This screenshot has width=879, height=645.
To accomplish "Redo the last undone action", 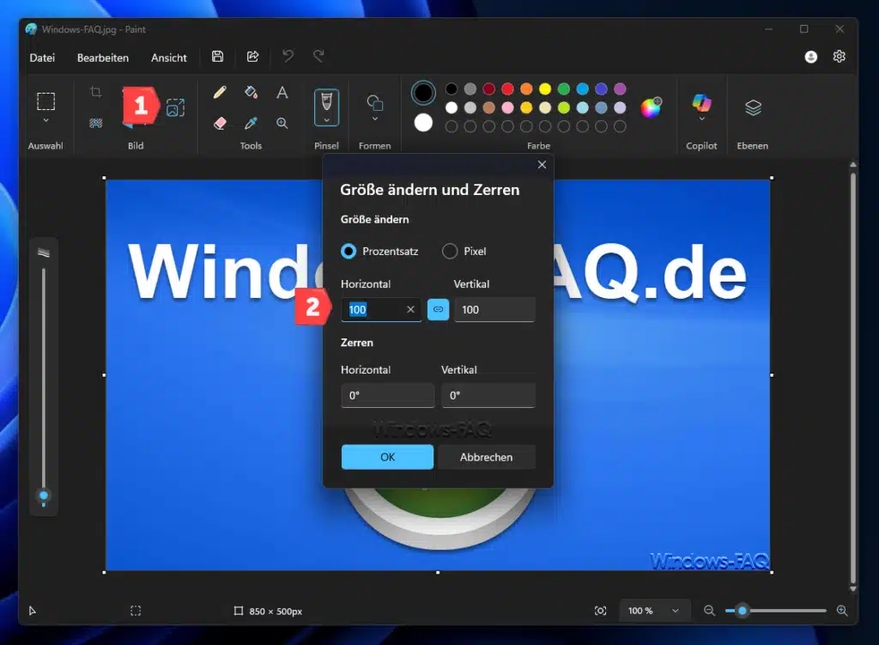I will click(x=319, y=56).
